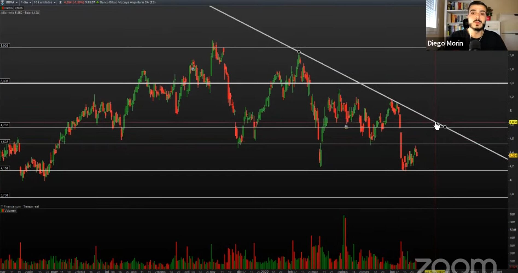Click the trendline's lower anchor point
The width and height of the screenshot is (518, 273).
[445, 127]
